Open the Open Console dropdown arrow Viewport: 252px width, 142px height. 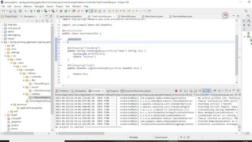(x=230, y=91)
